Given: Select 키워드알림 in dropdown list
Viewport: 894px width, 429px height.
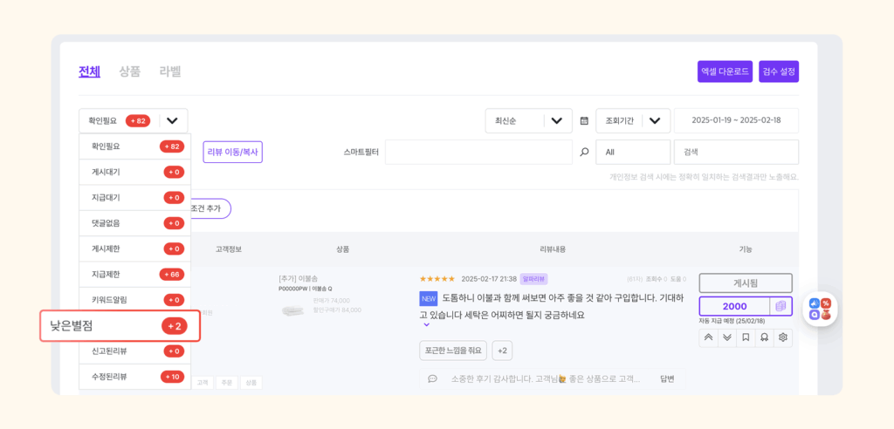Looking at the screenshot, I should pyautogui.click(x=135, y=300).
